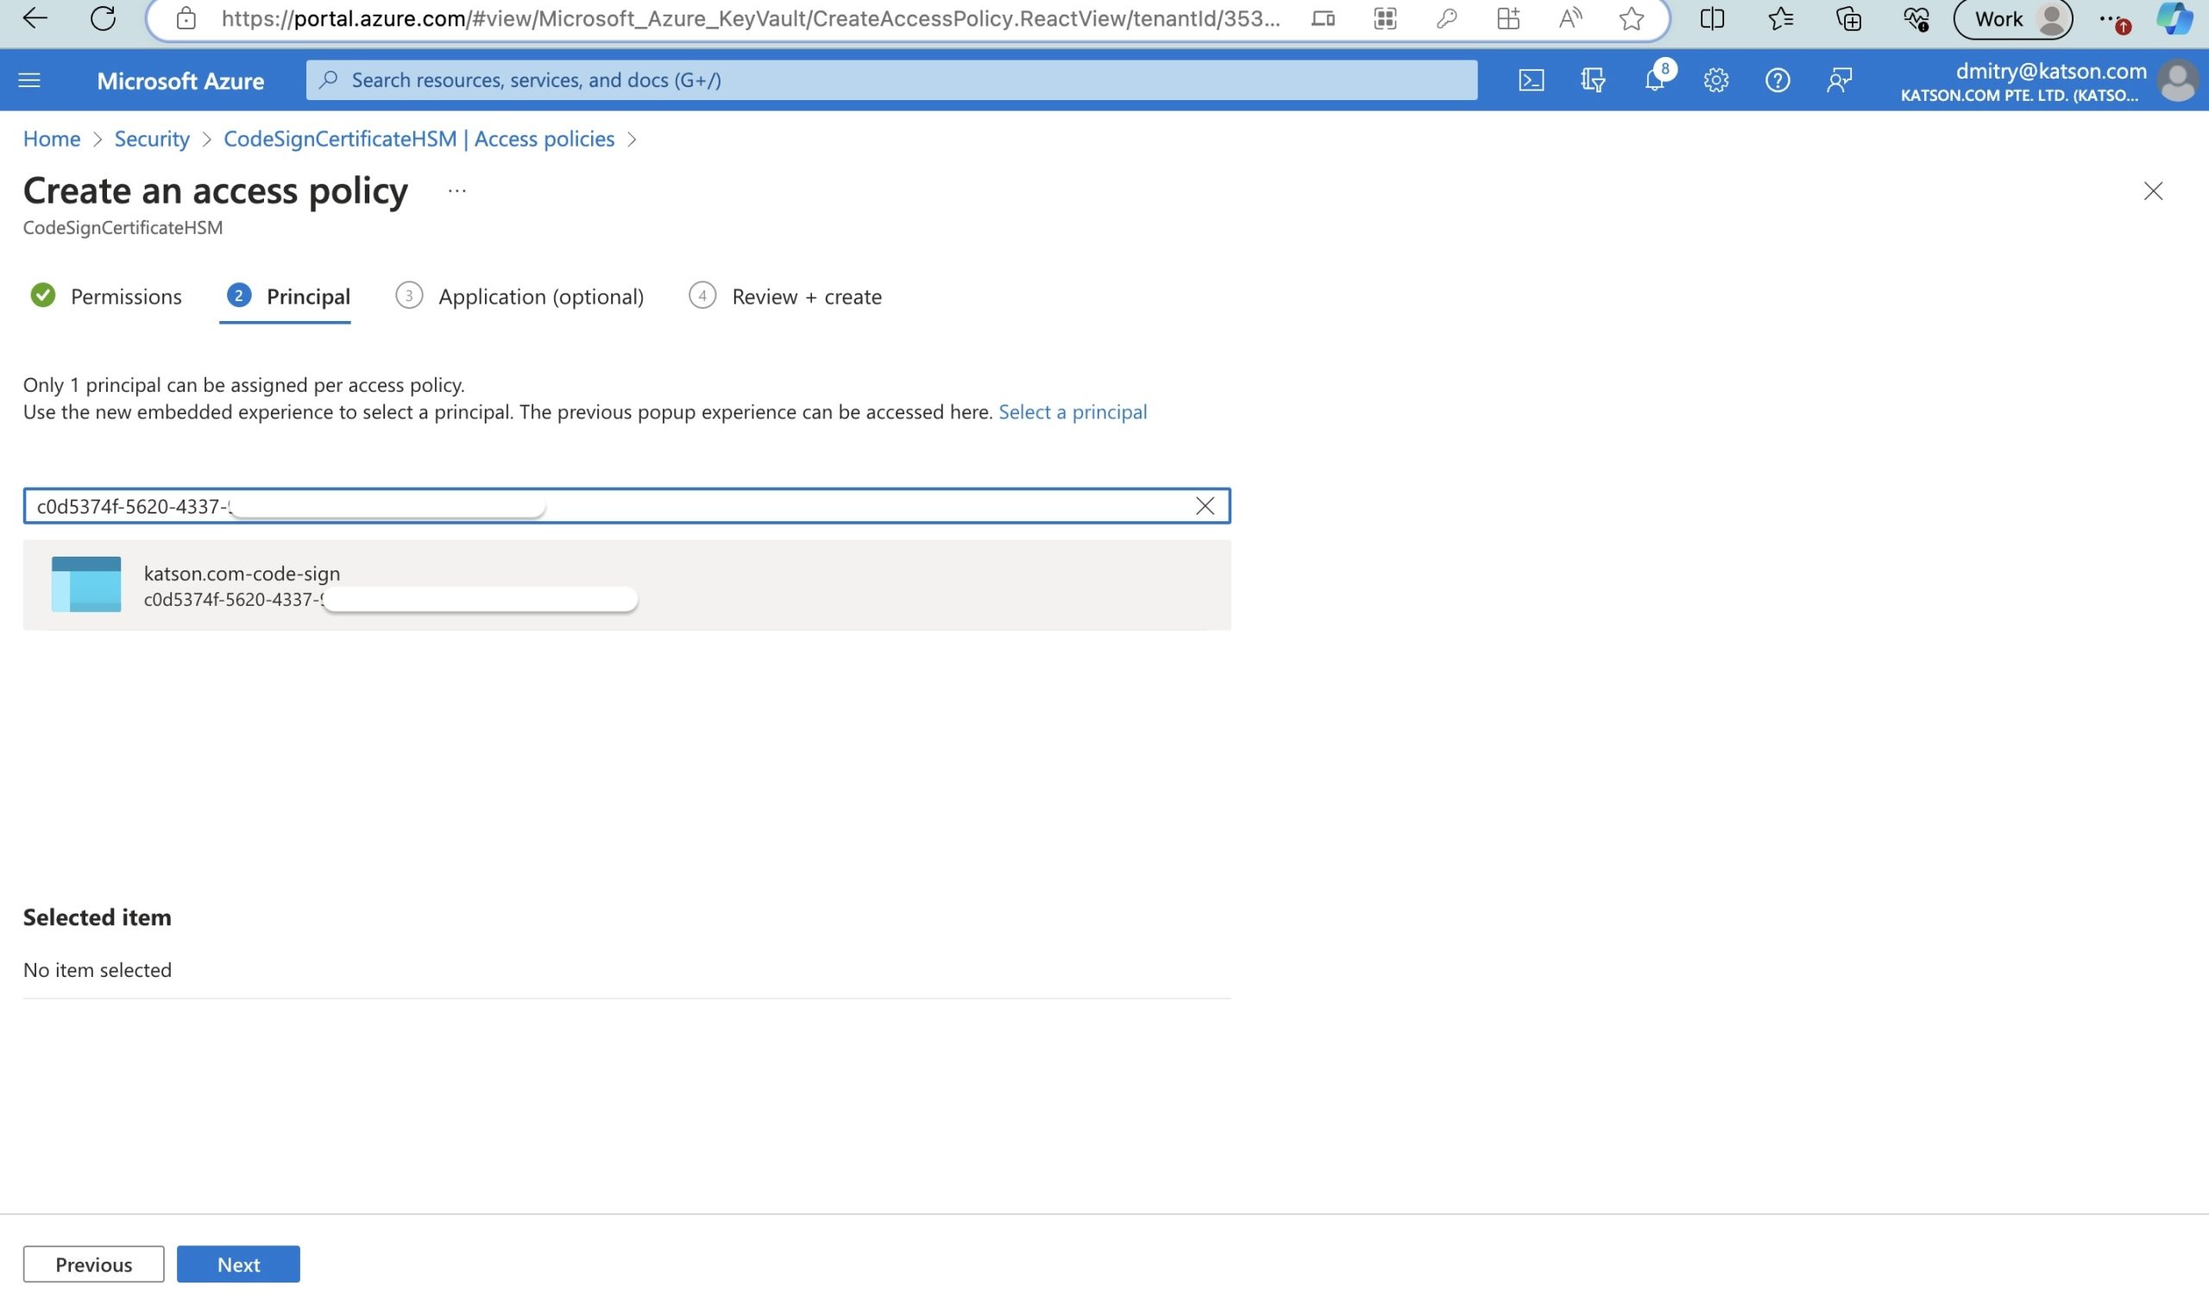
Task: Open the Select a principal link
Action: (x=1072, y=413)
